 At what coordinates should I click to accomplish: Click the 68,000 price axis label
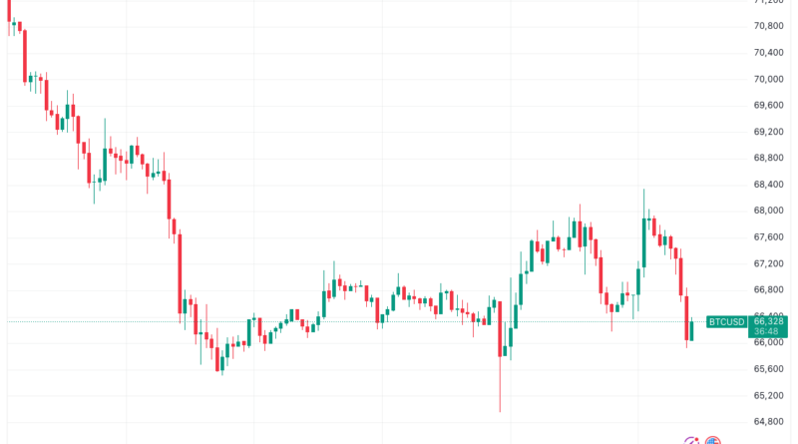point(768,211)
